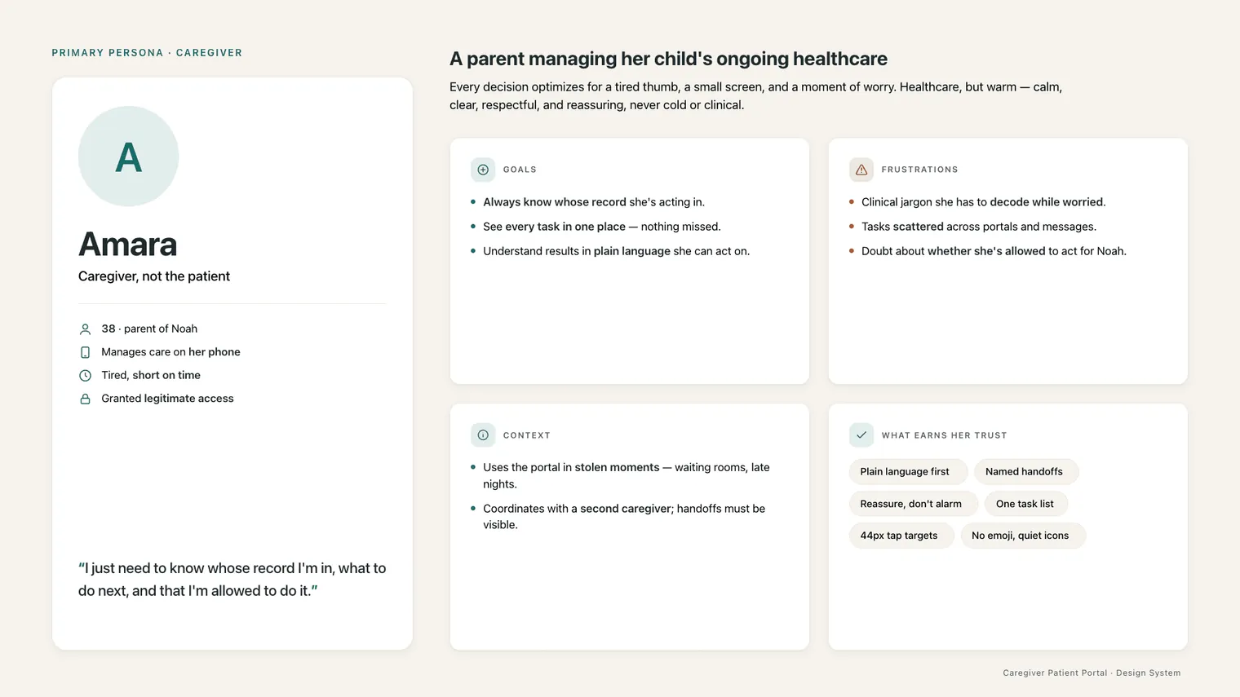The height and width of the screenshot is (697, 1240).
Task: Click the Primary Persona · Caregiver label
Action: pyautogui.click(x=147, y=53)
